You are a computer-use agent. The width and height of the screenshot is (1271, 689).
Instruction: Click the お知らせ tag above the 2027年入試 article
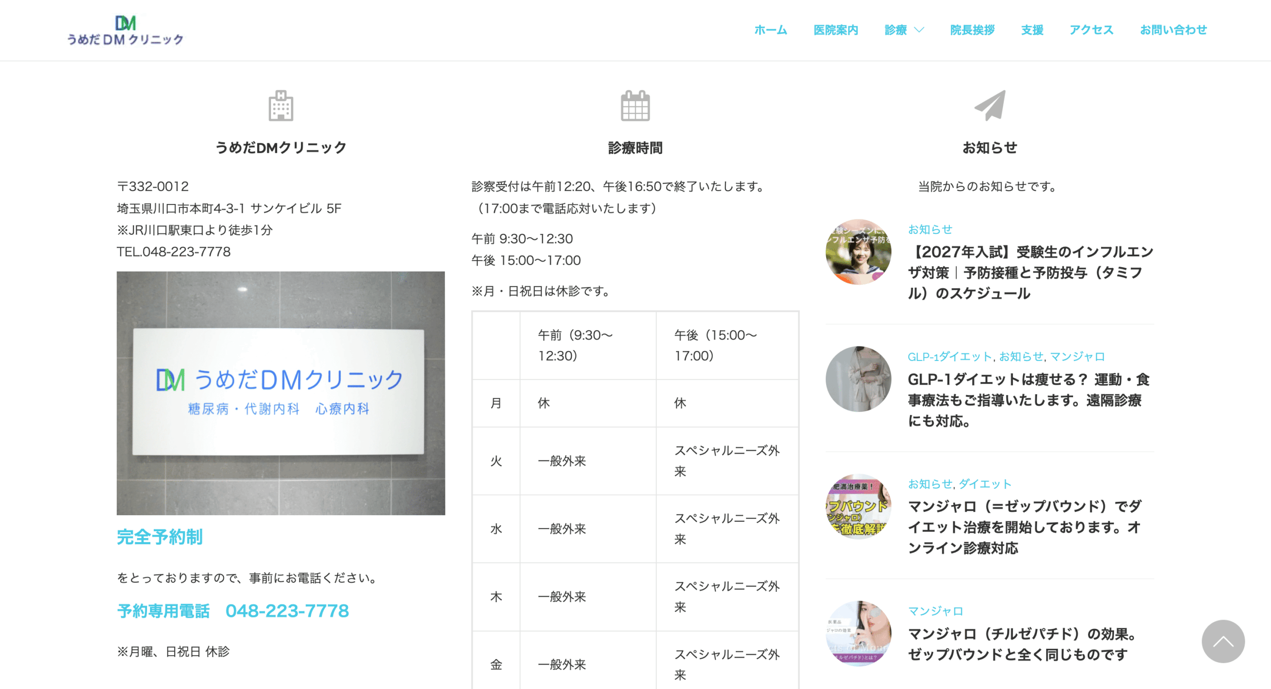pyautogui.click(x=930, y=229)
